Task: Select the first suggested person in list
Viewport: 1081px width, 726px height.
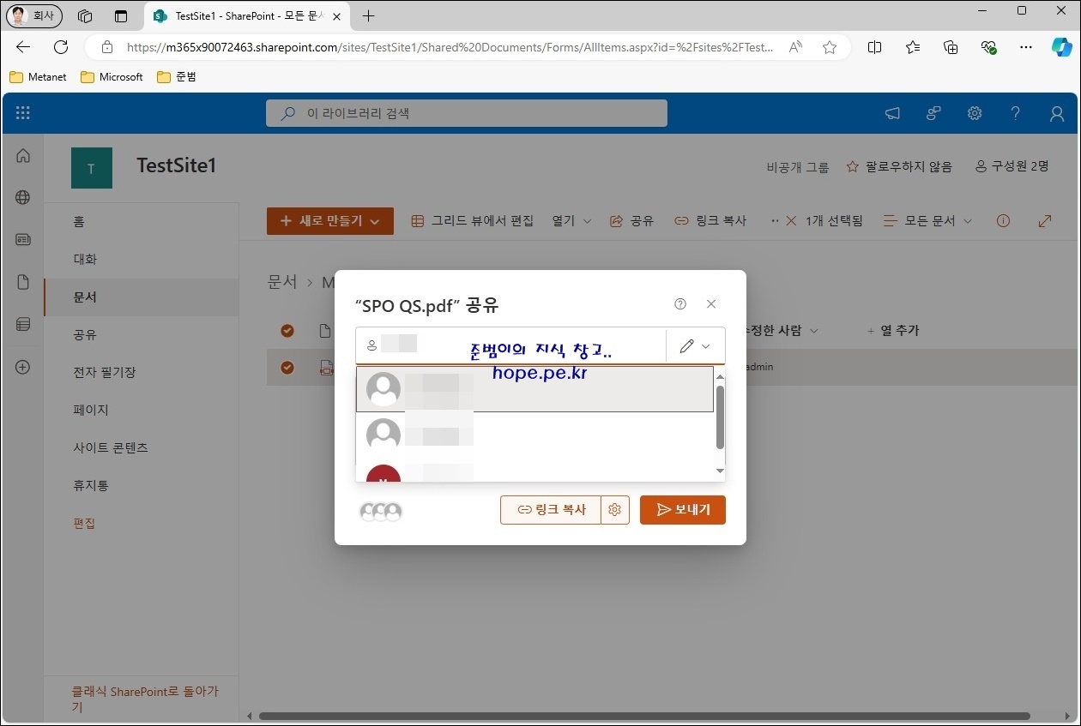Action: pos(534,389)
